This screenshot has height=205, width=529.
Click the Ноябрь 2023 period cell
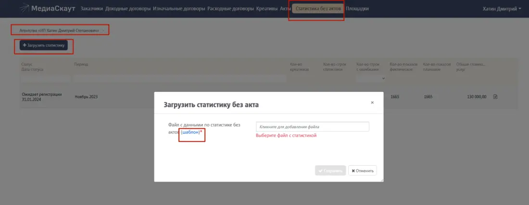87,97
